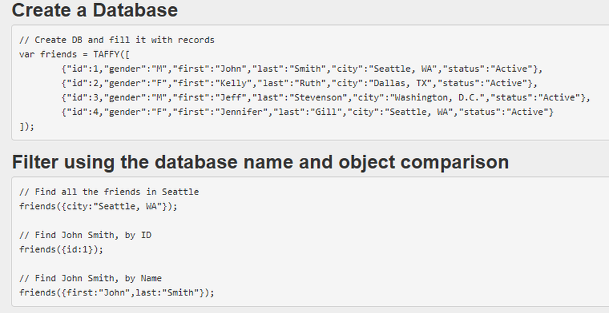Click the code 'friends({city:"Seattle, WA"});'
Viewport: 609px width, 313px height.
(98, 207)
